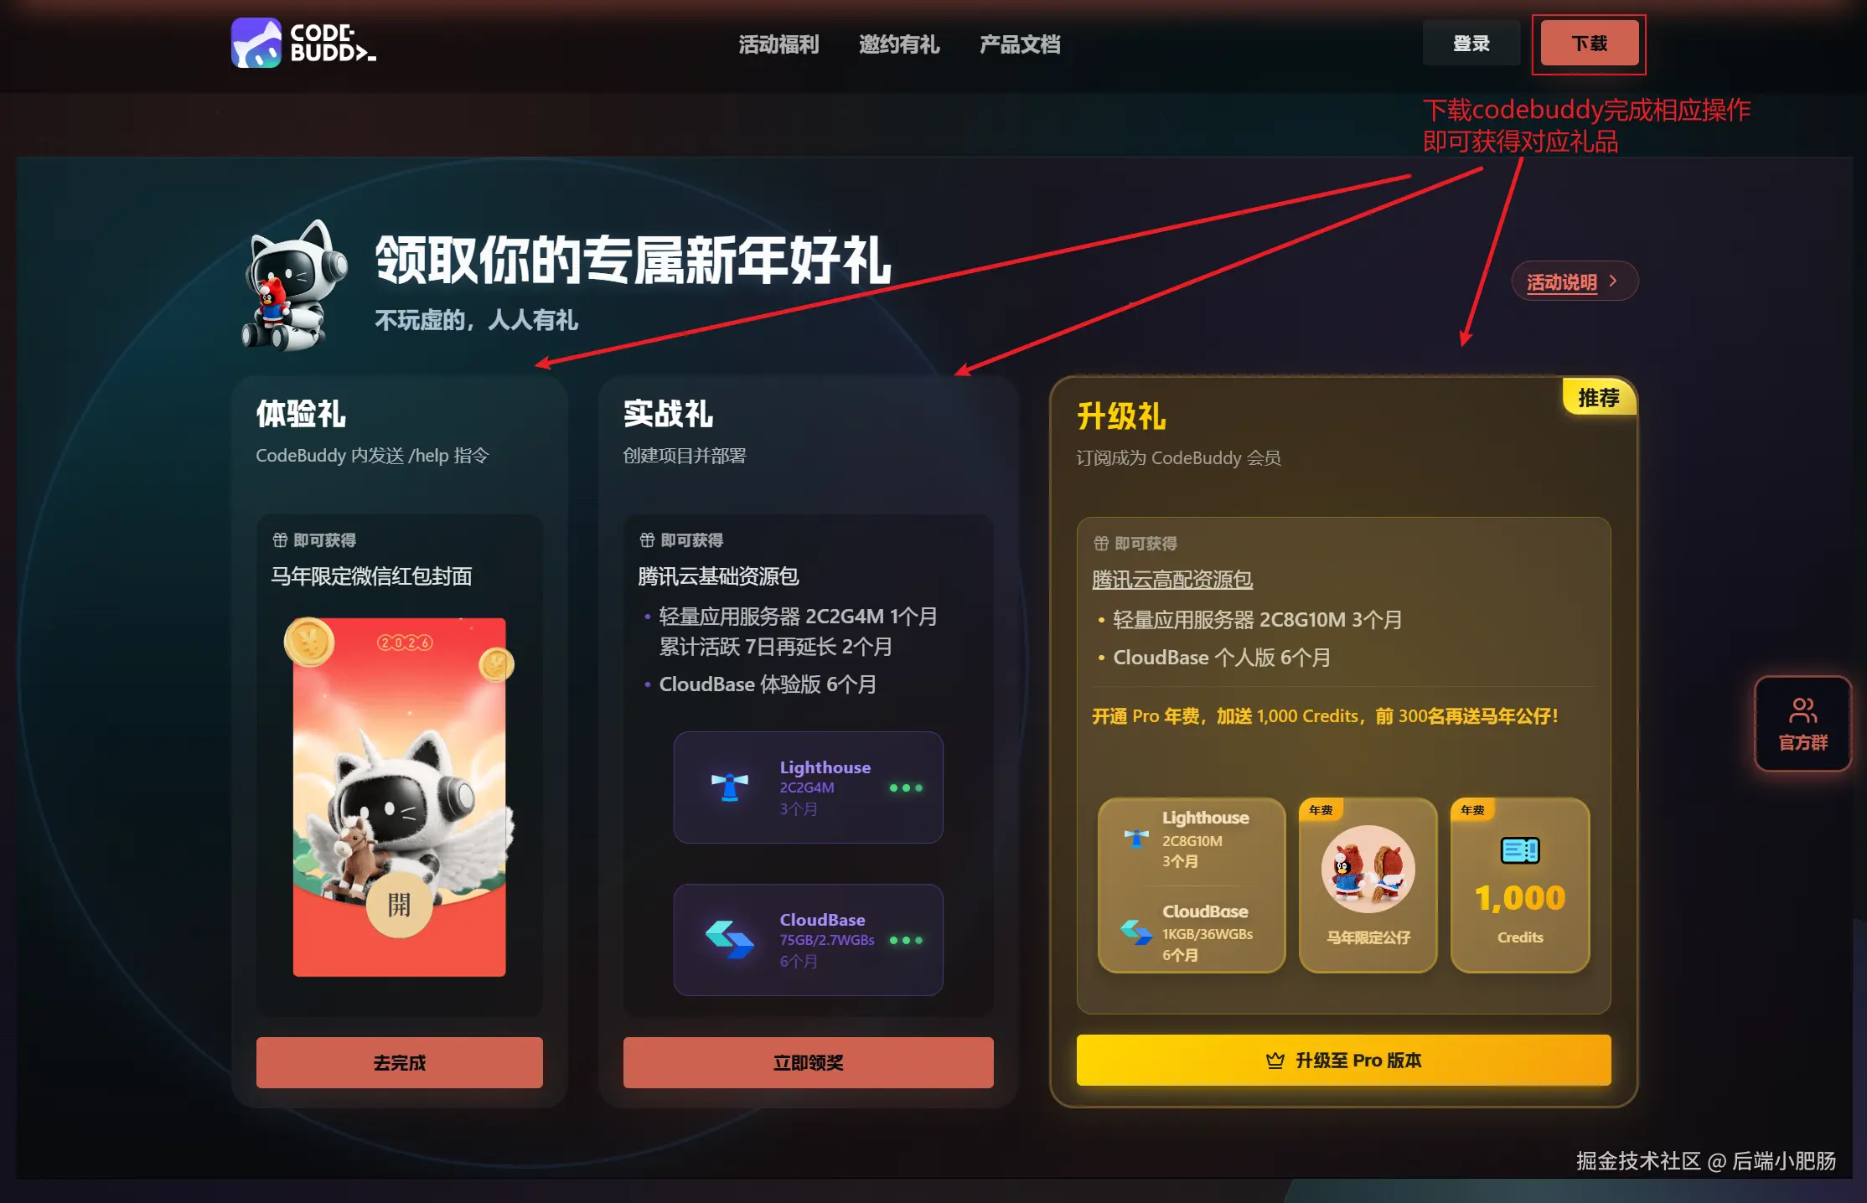
Task: Open the 腾讯云高配资源包 link
Action: 1171,579
